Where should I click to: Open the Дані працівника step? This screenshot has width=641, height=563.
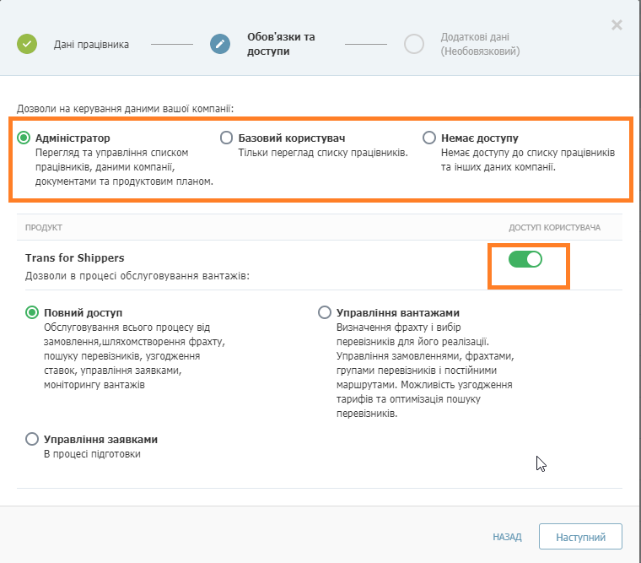(91, 45)
